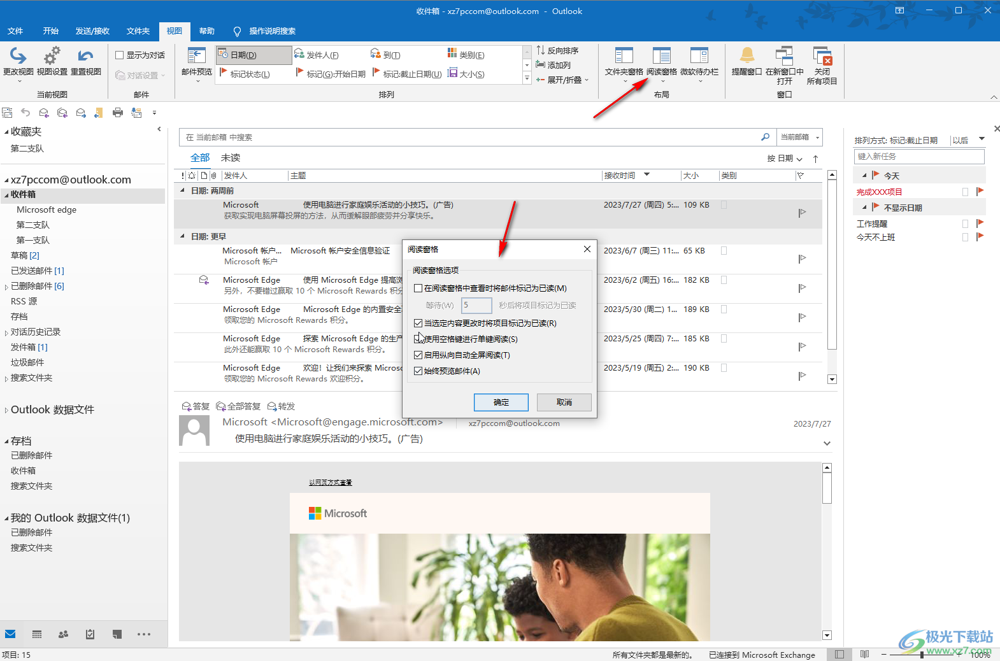Collapse the 日期: 两周前 group
Screen dimensions: 1000x661
[x=182, y=190]
